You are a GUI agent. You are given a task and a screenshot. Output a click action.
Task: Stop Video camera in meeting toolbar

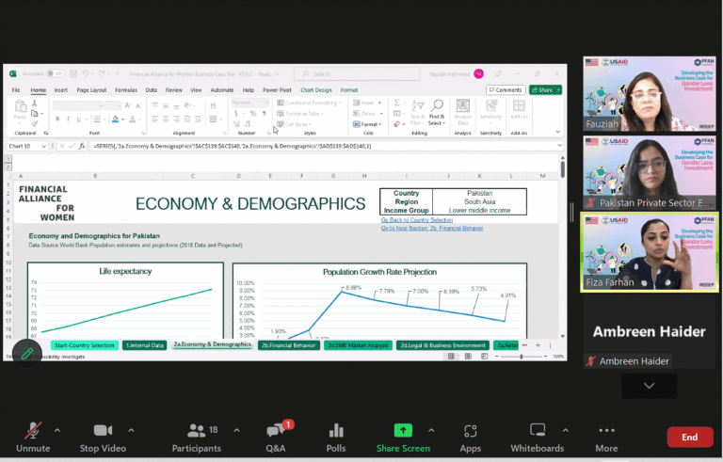click(x=103, y=431)
